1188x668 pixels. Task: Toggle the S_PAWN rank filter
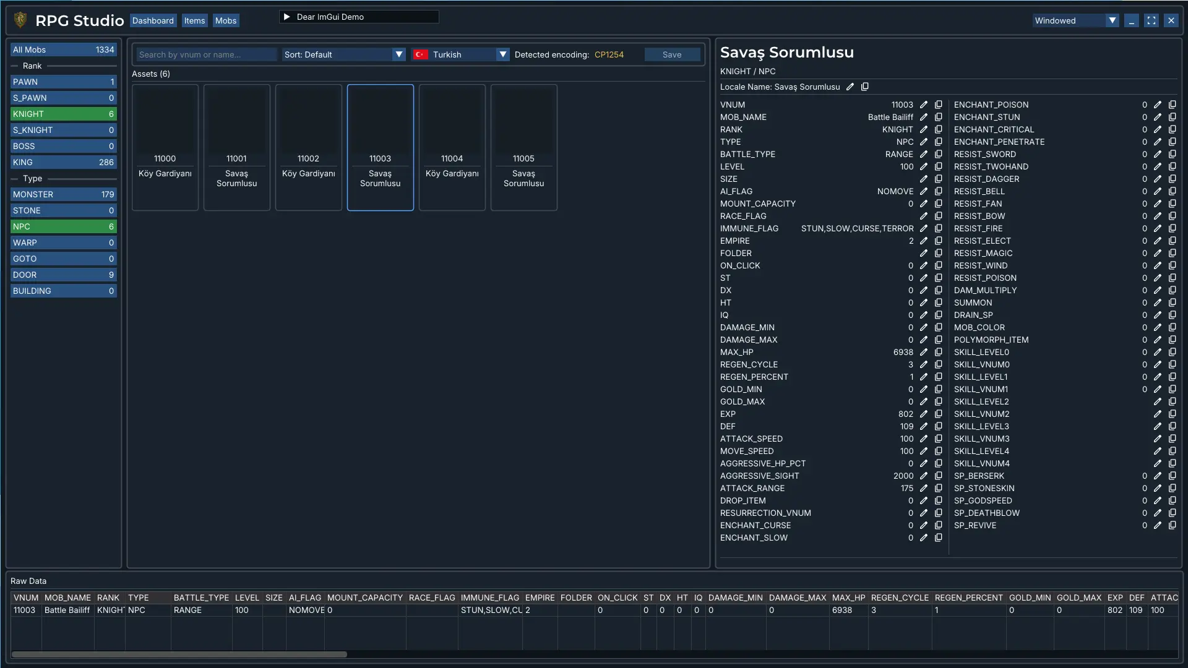point(64,98)
